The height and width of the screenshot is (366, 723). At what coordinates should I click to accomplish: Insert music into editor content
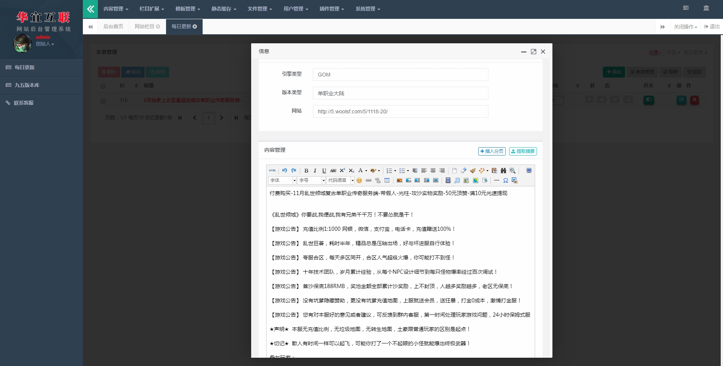[457, 180]
